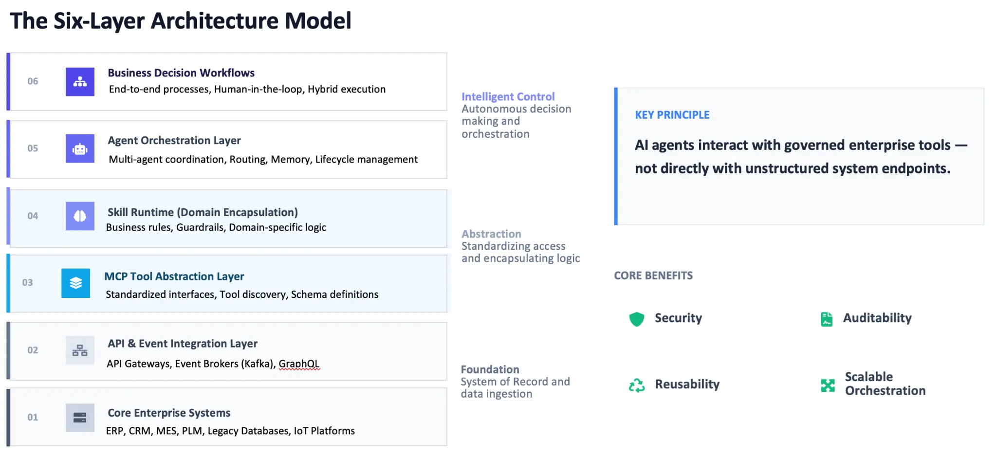Click the misspelled GraphQL underlined word
Image resolution: width=997 pixels, height=459 pixels.
coord(299,364)
